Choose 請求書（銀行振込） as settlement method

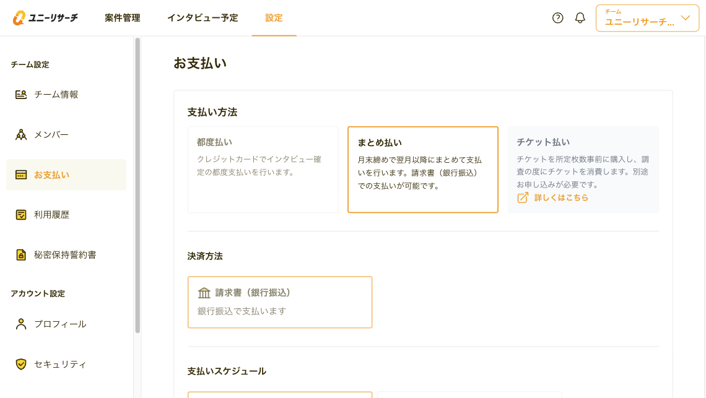[279, 302]
